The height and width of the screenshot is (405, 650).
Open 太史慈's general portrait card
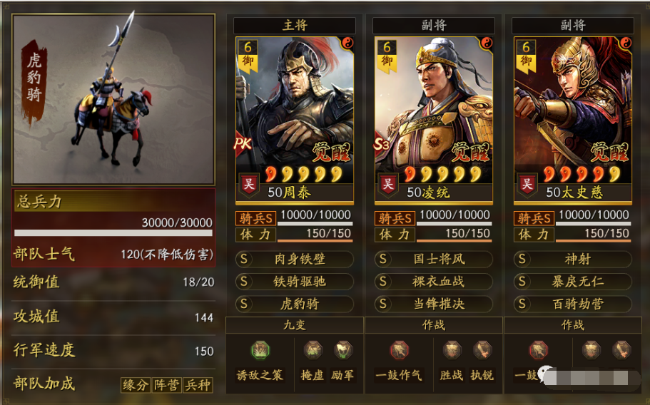point(573,121)
